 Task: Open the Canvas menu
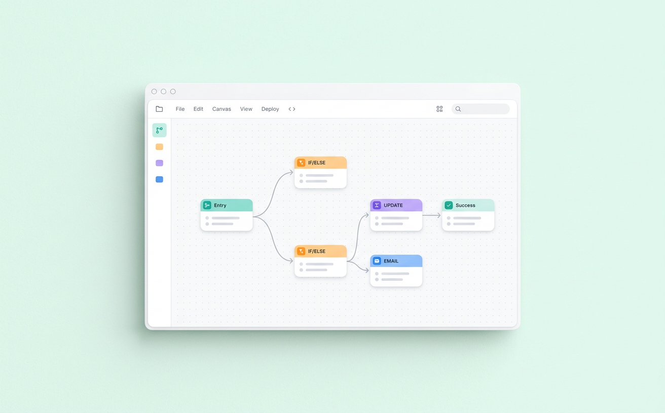point(221,109)
